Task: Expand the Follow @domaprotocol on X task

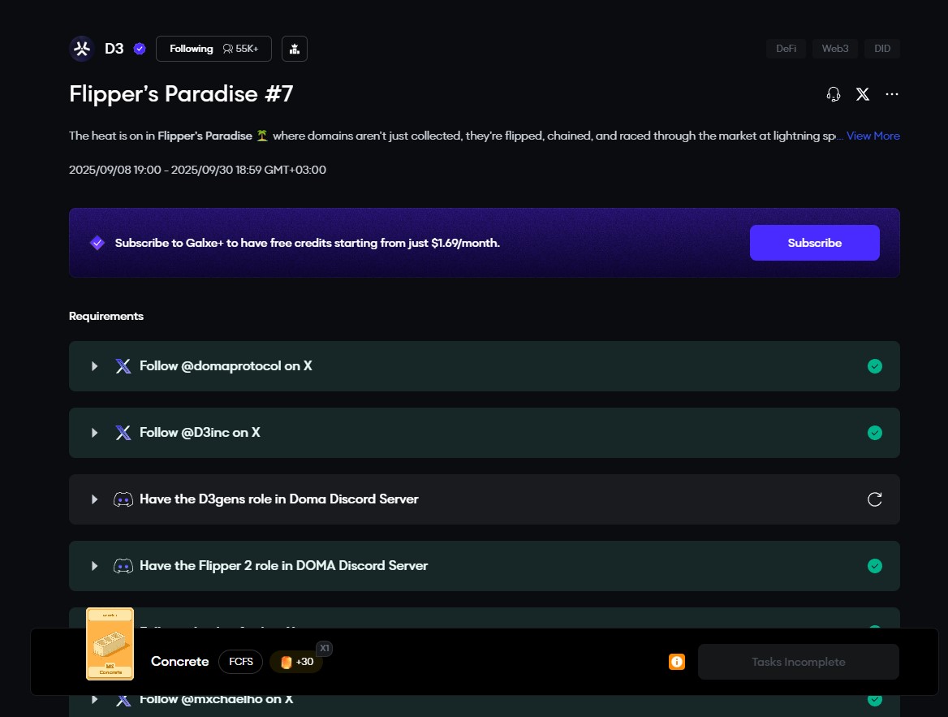Action: pos(95,366)
